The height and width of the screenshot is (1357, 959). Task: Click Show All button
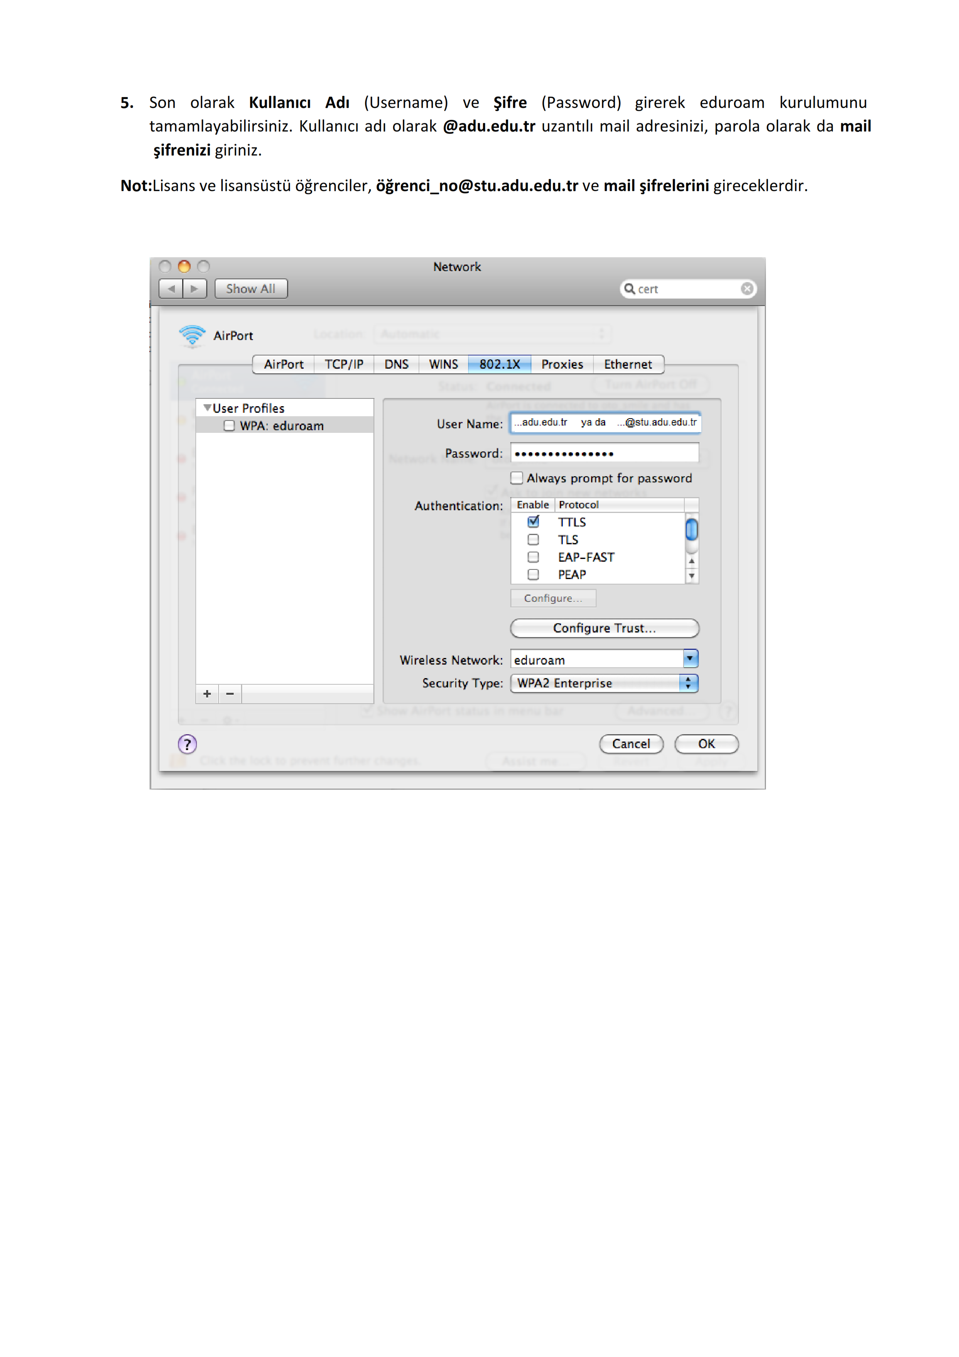(x=251, y=289)
